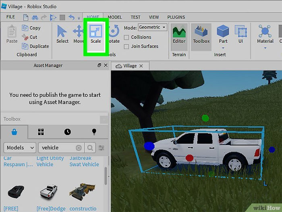Choose the Move tool
282x212 pixels.
coord(78,34)
